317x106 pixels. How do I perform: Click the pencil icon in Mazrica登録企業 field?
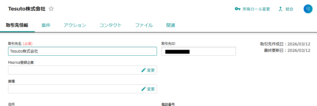(x=144, y=70)
